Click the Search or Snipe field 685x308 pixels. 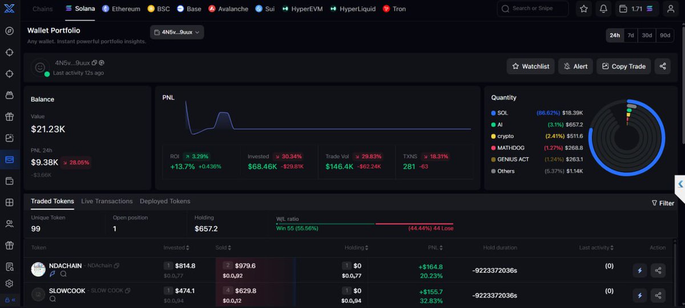[533, 9]
